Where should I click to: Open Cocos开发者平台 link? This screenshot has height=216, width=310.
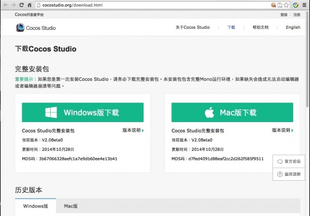tap(29, 15)
